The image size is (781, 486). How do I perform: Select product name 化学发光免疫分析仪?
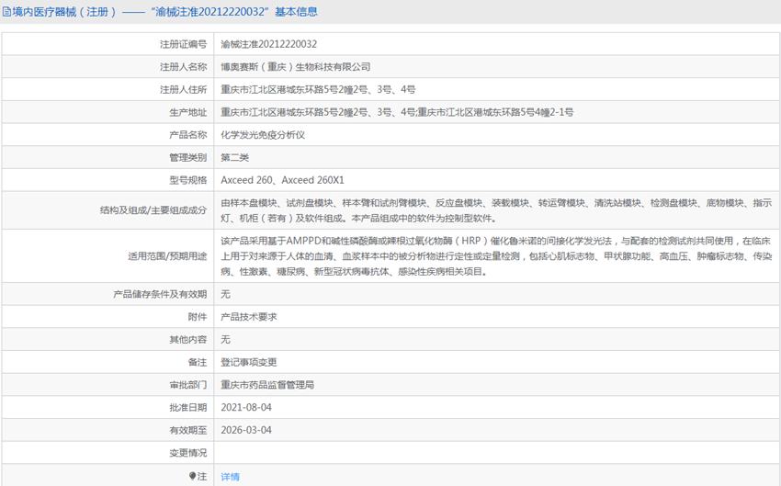pyautogui.click(x=263, y=135)
